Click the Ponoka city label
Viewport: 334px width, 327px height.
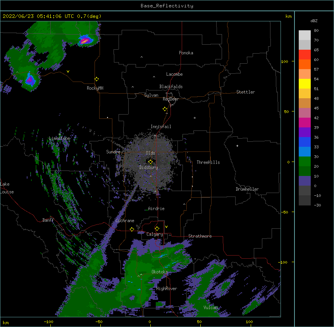point(186,53)
